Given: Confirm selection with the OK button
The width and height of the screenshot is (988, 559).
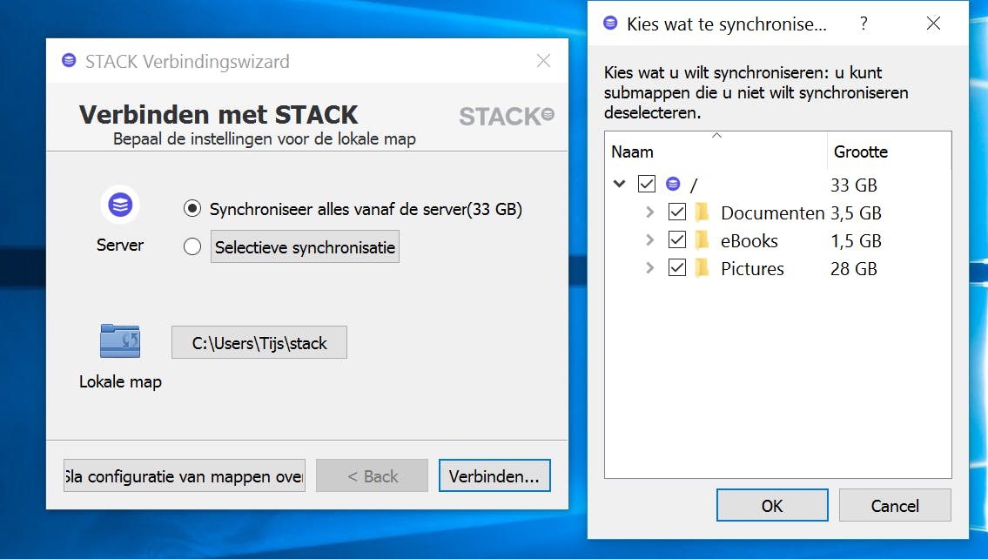Looking at the screenshot, I should coord(771,506).
